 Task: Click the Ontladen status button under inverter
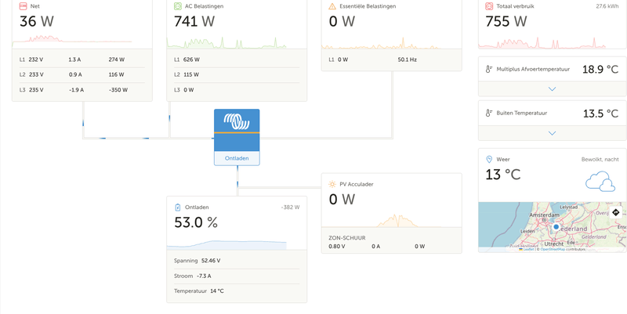tap(237, 158)
